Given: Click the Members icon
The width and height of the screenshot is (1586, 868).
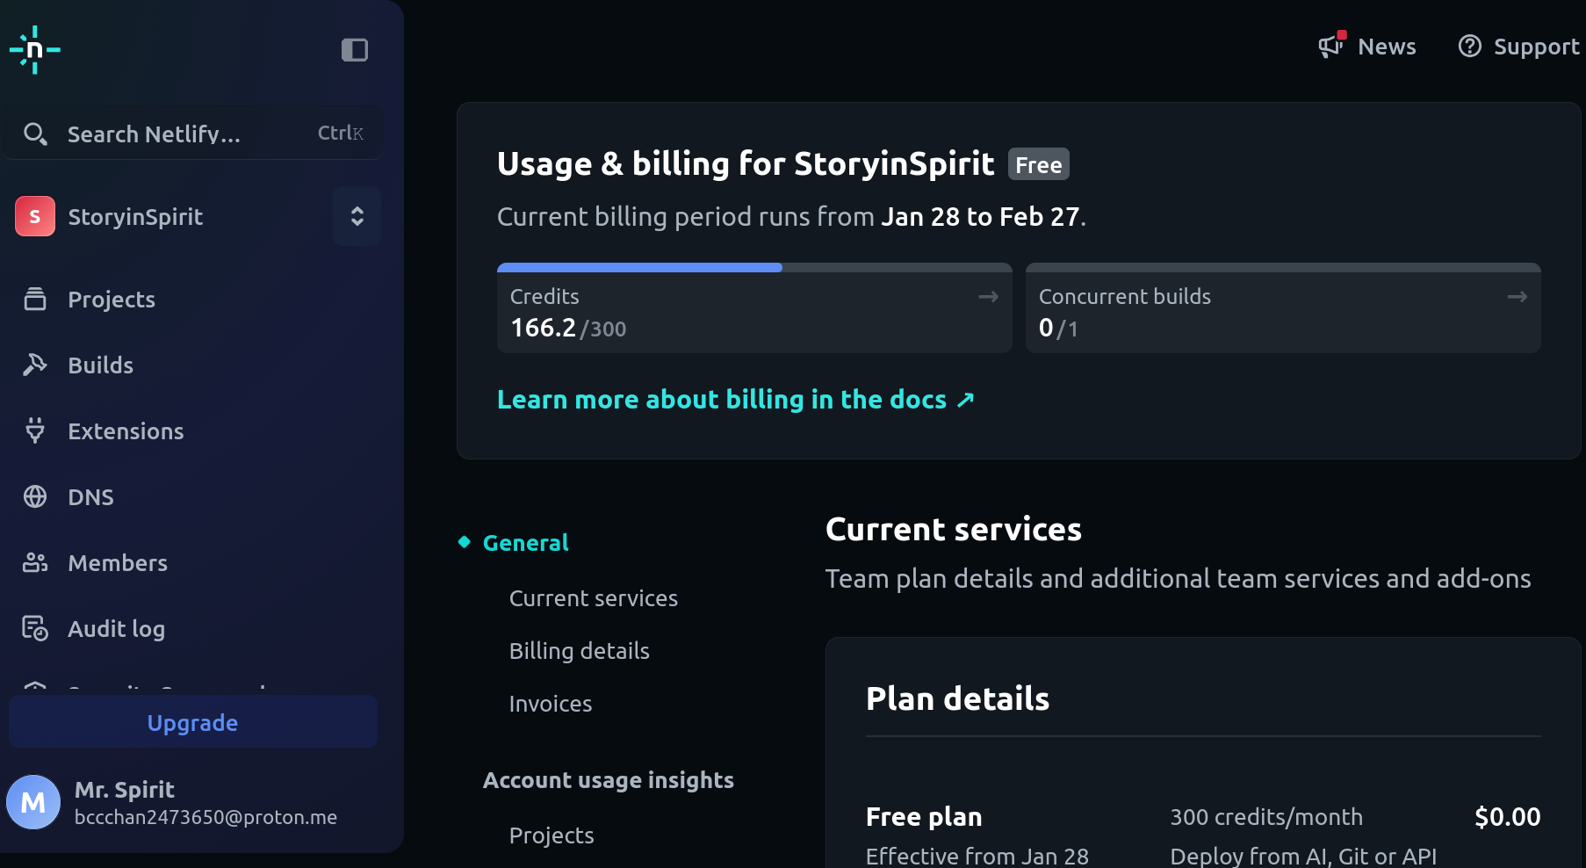Looking at the screenshot, I should tap(35, 562).
